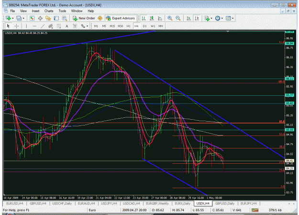The image size is (299, 215).
Task: Click the chart shift triangle marker at chart top
Action: 228,32
